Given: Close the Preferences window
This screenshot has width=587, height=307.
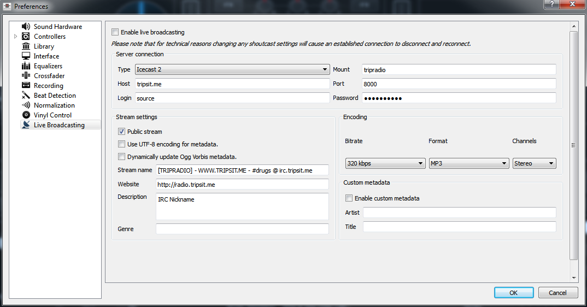Looking at the screenshot, I should coord(572,4).
